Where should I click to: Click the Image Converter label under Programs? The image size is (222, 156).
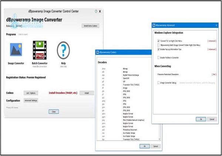[x=16, y=63]
